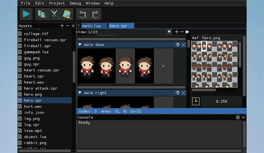Add new animation with plus icon
Viewport: 264px width, 153px height.
click(x=177, y=32)
